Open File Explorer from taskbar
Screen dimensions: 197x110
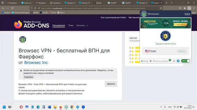[55, 107]
